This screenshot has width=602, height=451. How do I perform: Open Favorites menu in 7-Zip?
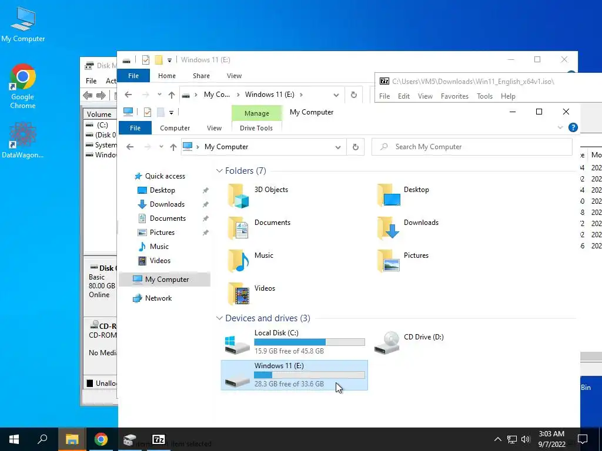[454, 96]
